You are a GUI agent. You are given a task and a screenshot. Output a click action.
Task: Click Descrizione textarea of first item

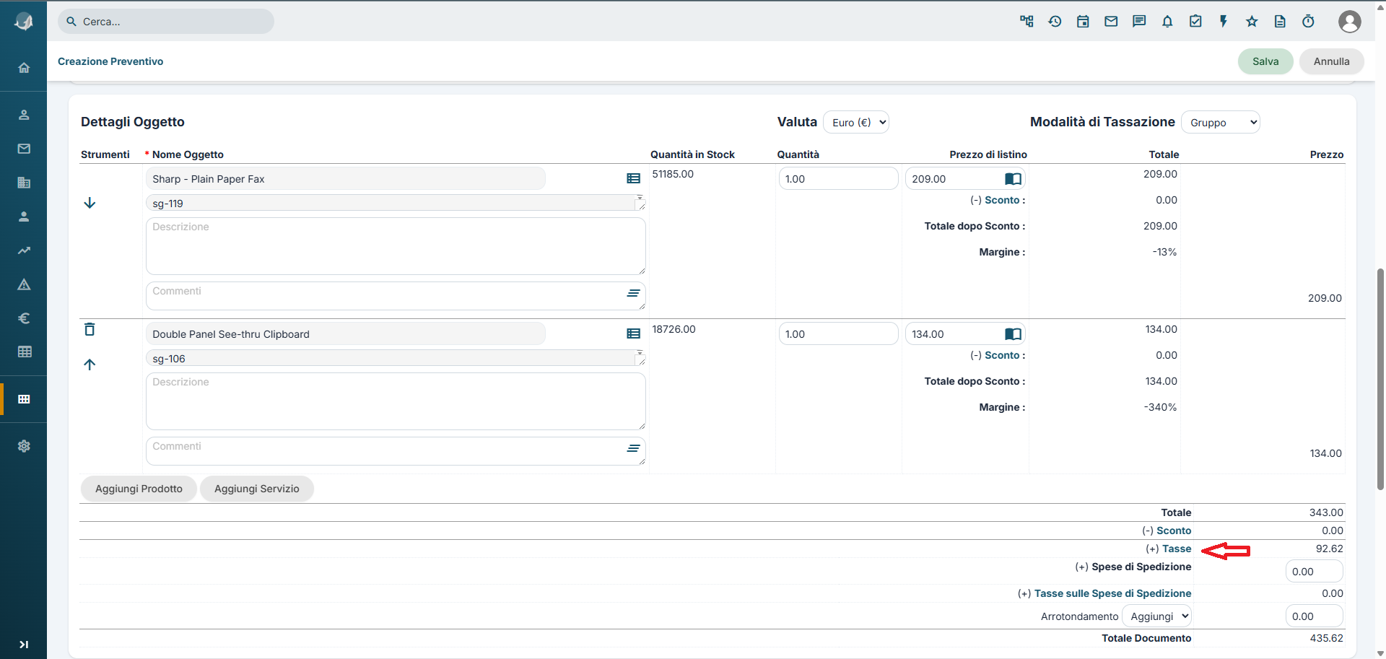[x=396, y=246]
